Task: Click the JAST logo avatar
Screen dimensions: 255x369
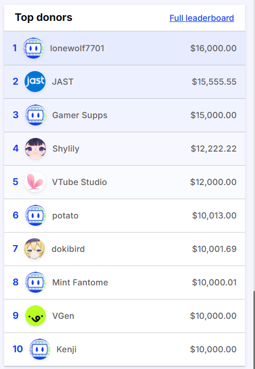Action: coord(35,82)
